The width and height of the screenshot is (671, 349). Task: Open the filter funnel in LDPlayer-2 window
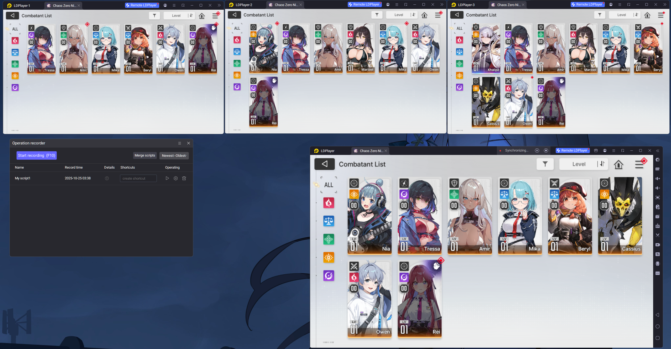coord(377,15)
